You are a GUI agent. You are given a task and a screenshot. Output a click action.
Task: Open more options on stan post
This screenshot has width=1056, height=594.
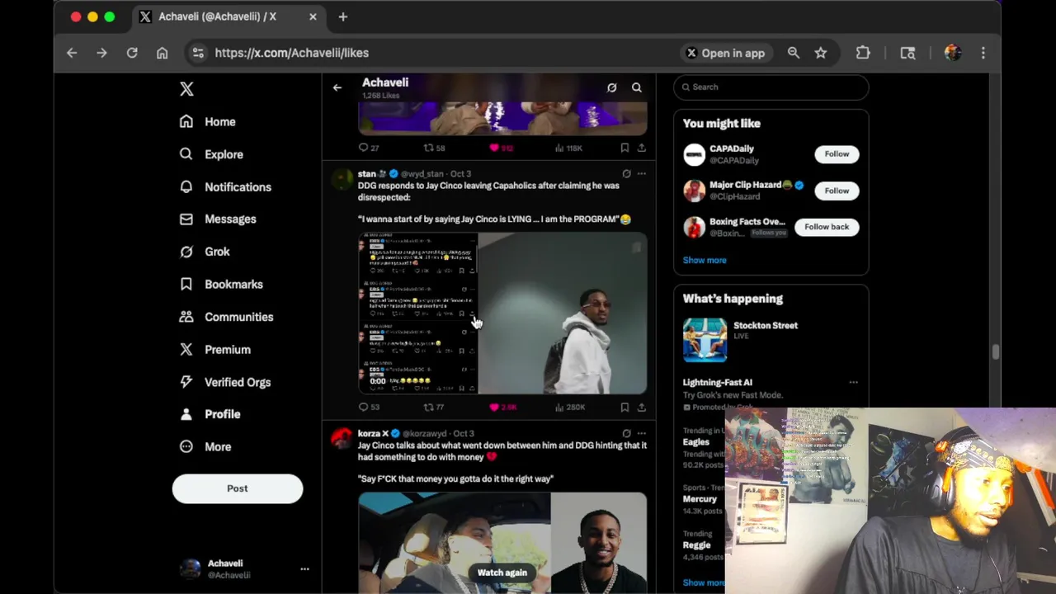point(641,174)
